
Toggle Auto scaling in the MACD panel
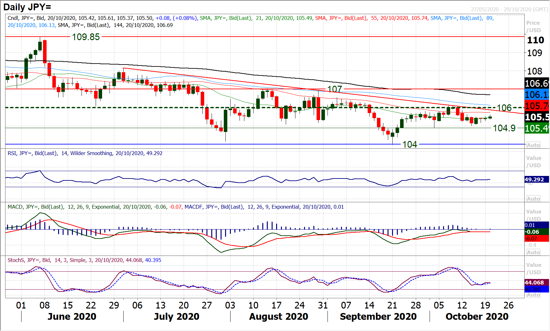[x=533, y=252]
